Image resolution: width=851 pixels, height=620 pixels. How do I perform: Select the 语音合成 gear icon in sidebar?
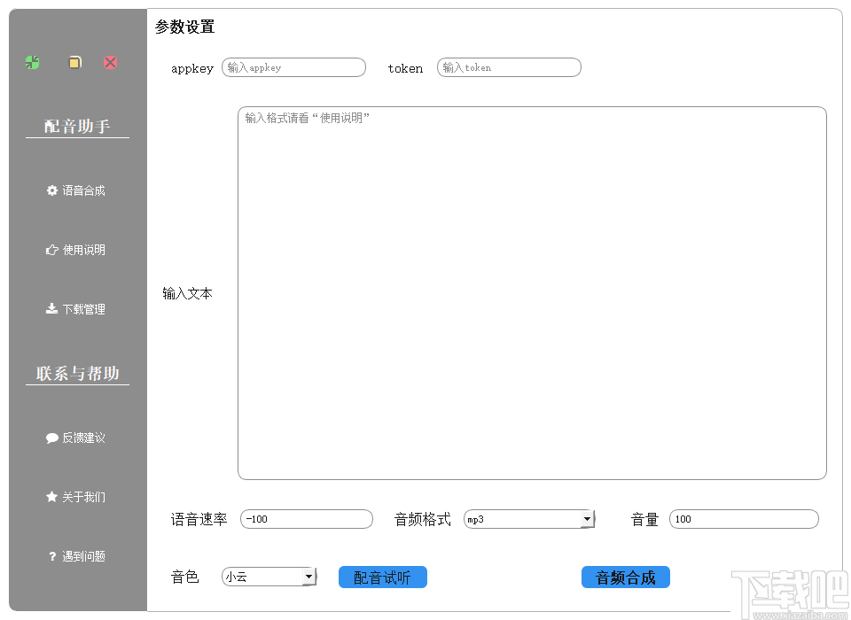(x=52, y=190)
